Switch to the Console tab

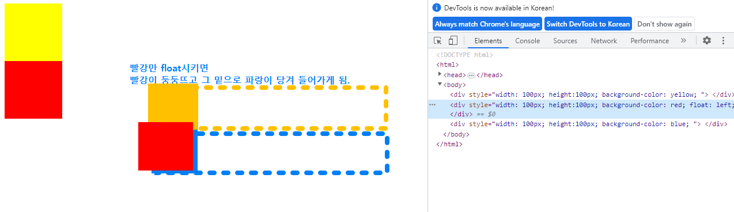tap(527, 41)
